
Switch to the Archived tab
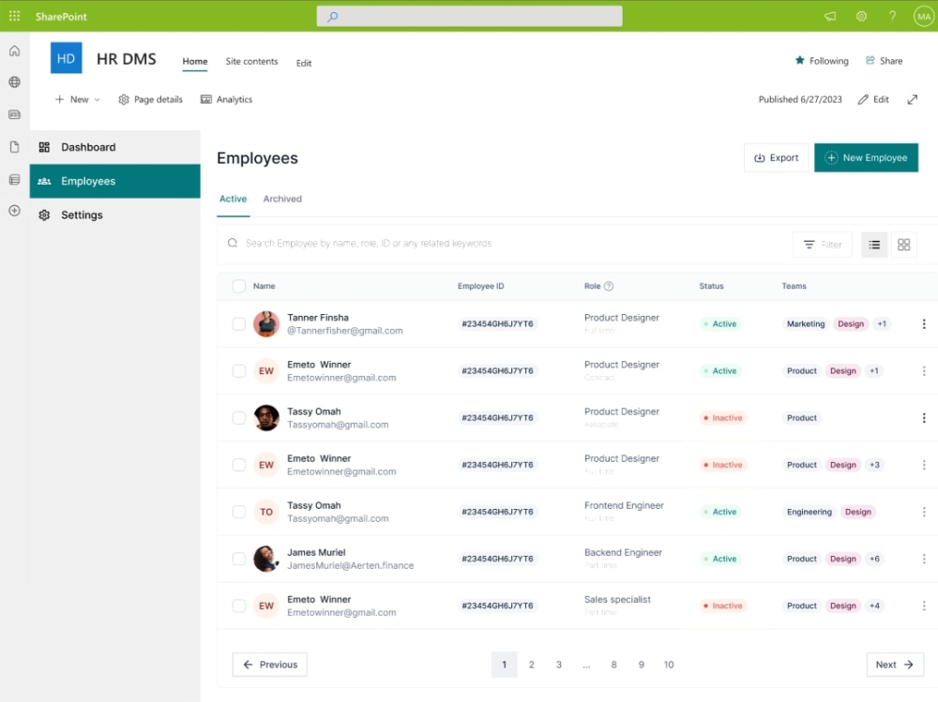pyautogui.click(x=282, y=199)
